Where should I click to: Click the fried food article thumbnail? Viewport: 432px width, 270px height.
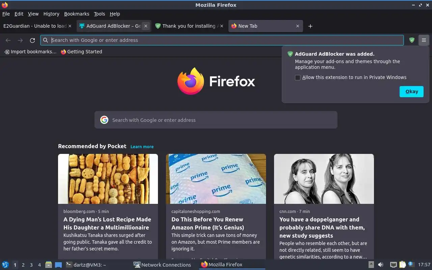click(x=108, y=179)
